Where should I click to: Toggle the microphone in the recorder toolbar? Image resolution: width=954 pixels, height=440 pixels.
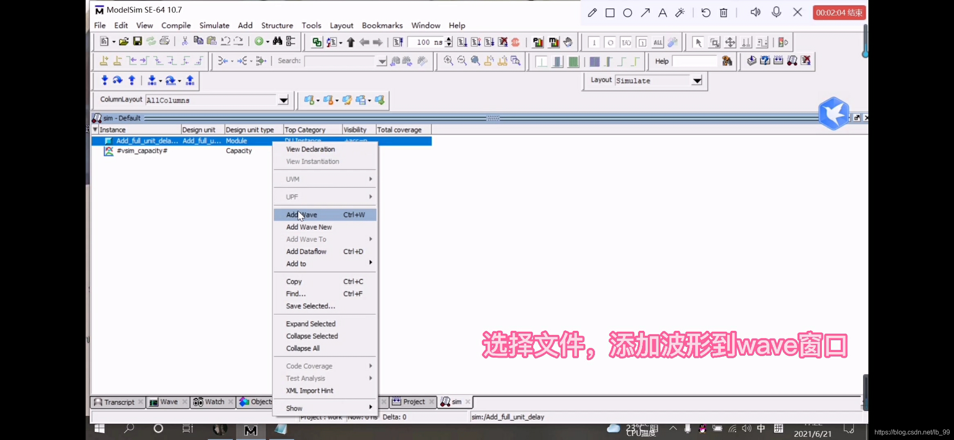(x=776, y=12)
